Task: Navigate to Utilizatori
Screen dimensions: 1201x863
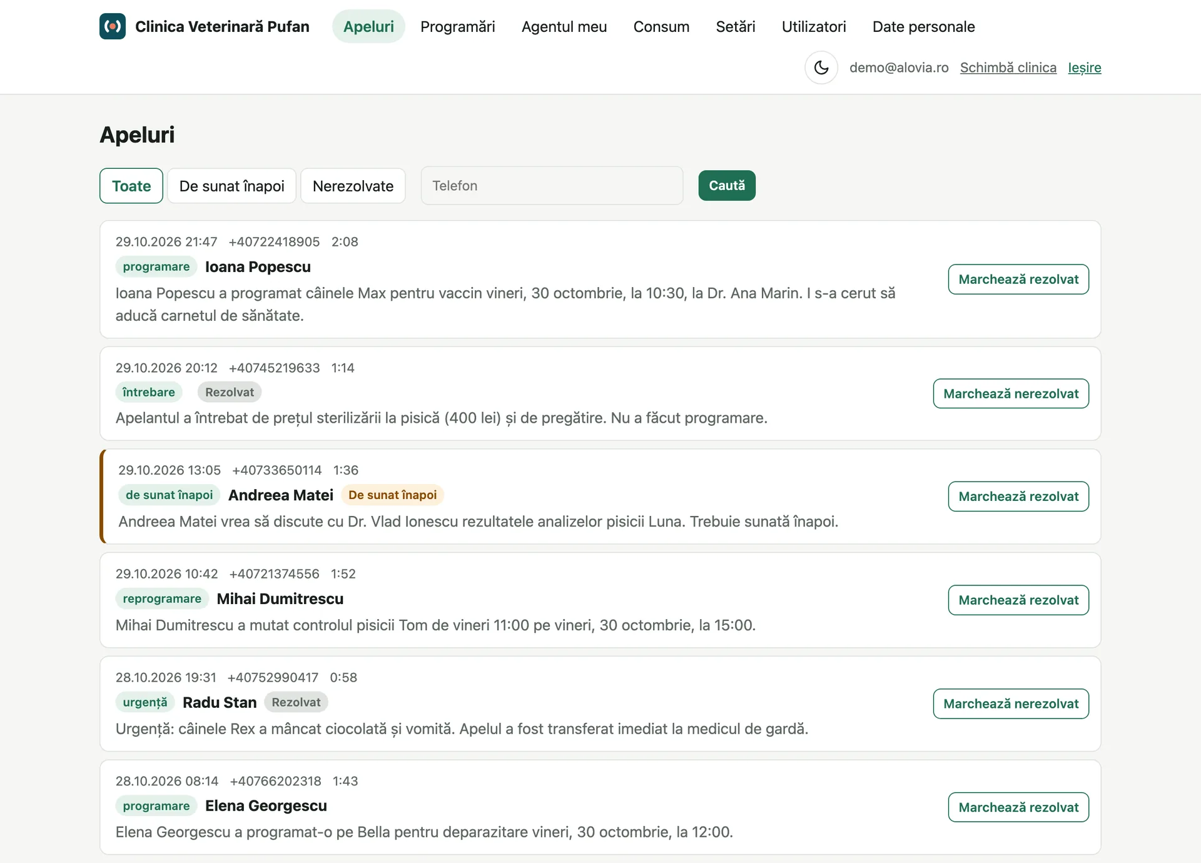Action: [x=813, y=26]
